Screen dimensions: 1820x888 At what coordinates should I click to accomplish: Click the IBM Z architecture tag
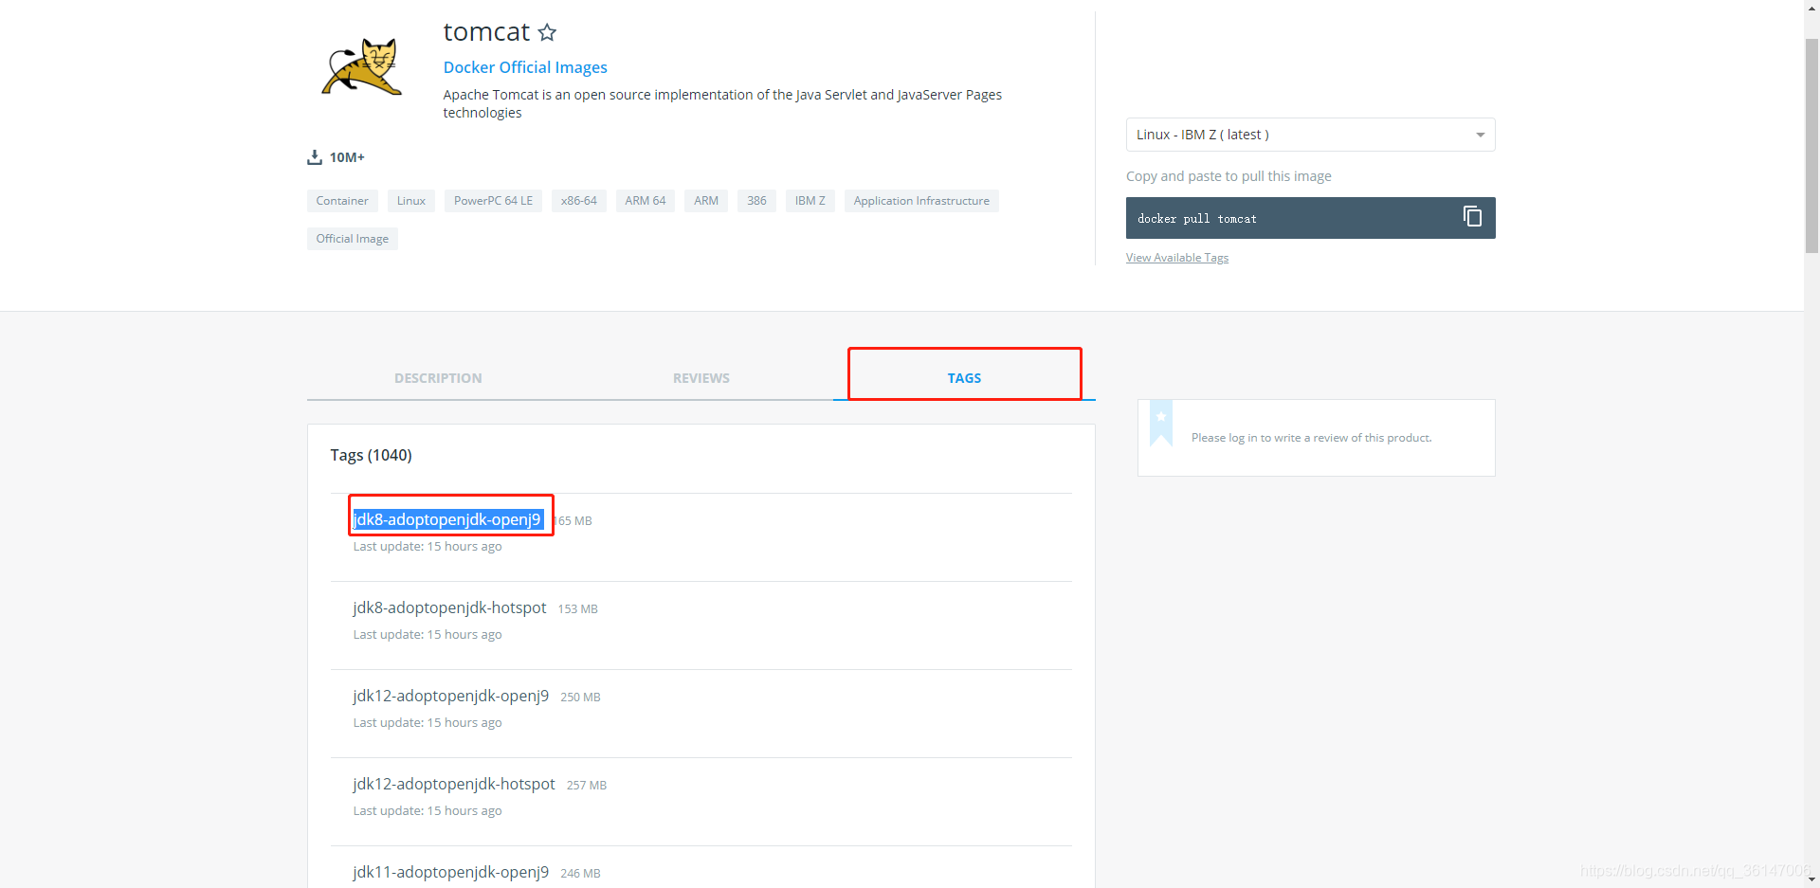tap(810, 201)
